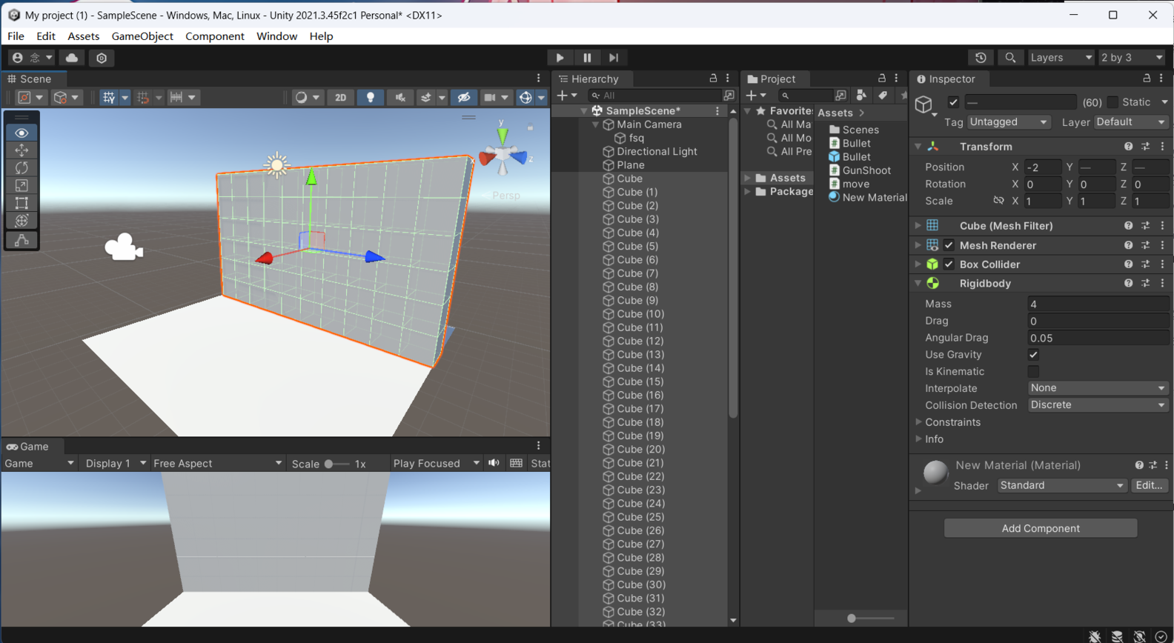Mute the Game view audio
Viewport: 1174px width, 643px height.
(x=494, y=463)
